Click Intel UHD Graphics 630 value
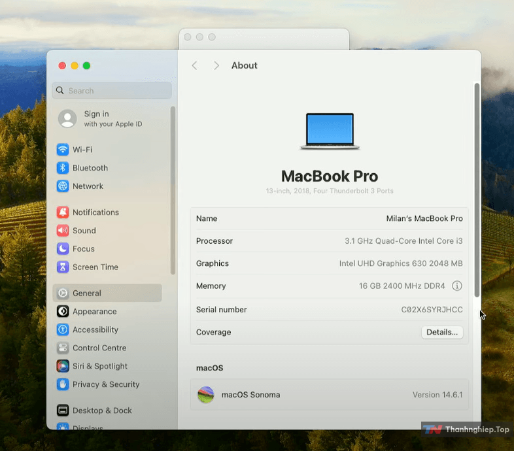514x451 pixels. click(x=401, y=263)
